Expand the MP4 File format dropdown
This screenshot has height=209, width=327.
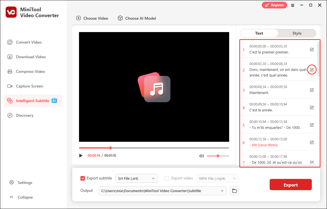(217, 178)
